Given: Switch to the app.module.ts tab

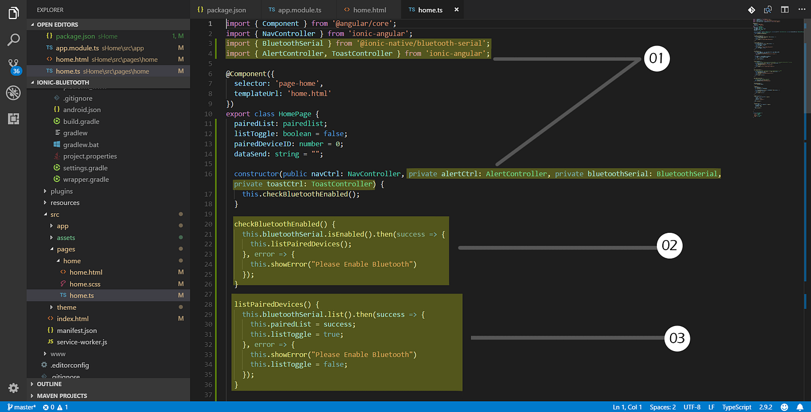Looking at the screenshot, I should pyautogui.click(x=295, y=10).
